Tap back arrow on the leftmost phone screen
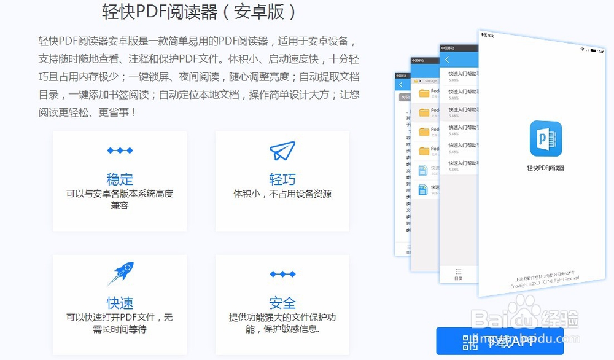This screenshot has width=614, height=360. pyautogui.click(x=401, y=84)
